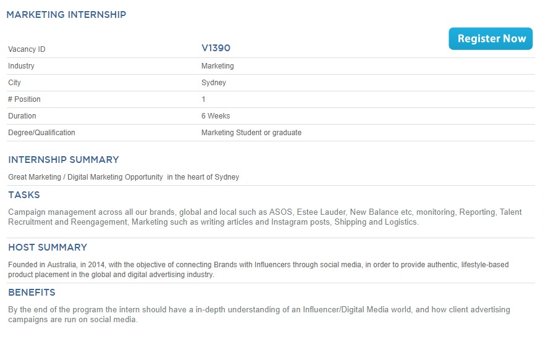This screenshot has height=337, width=543.
Task: Click the Great Marketing opportunity summary line
Action: pyautogui.click(x=124, y=177)
